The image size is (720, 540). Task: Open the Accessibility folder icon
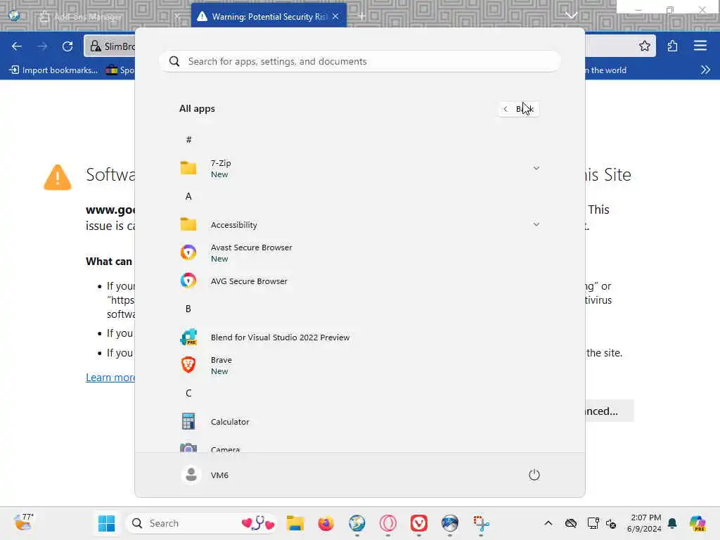pos(188,224)
